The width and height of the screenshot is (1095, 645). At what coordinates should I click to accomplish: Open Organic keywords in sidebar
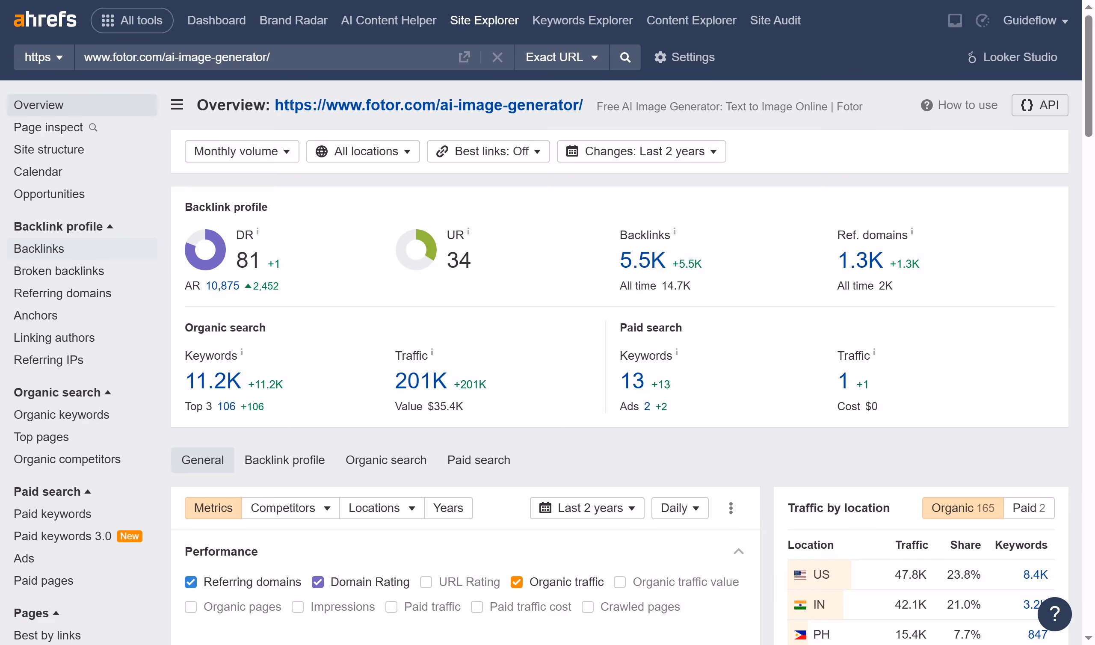tap(61, 415)
